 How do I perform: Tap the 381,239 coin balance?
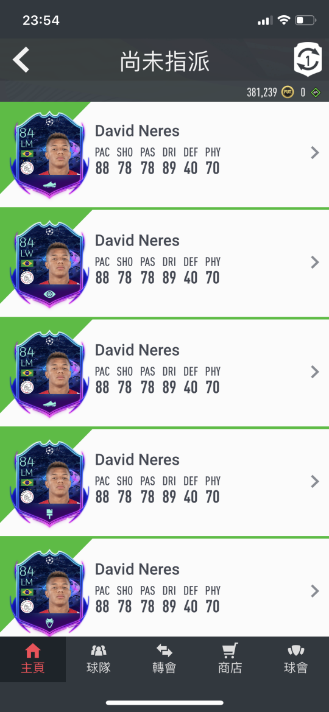(x=262, y=93)
